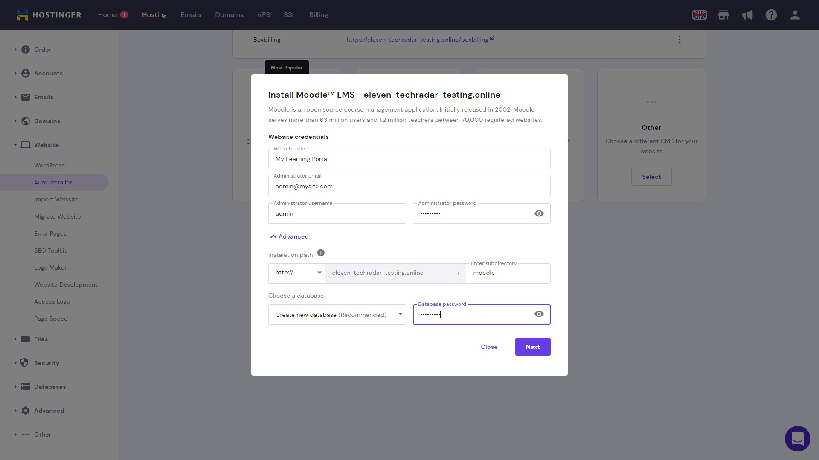
Task: Expand the Databases sidebar section
Action: tap(15, 387)
